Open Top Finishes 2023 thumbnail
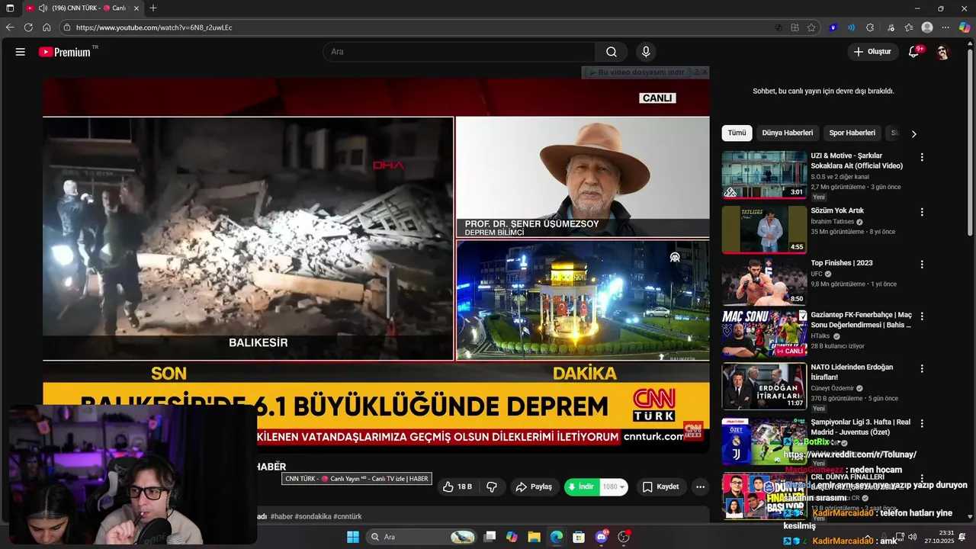Screen dimensions: 976x549 click(764, 282)
